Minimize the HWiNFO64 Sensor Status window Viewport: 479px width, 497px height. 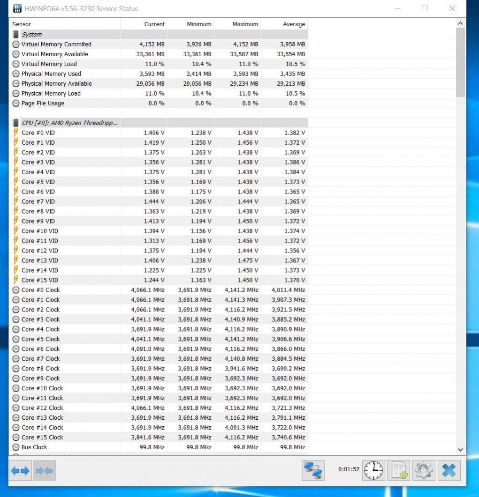click(397, 8)
